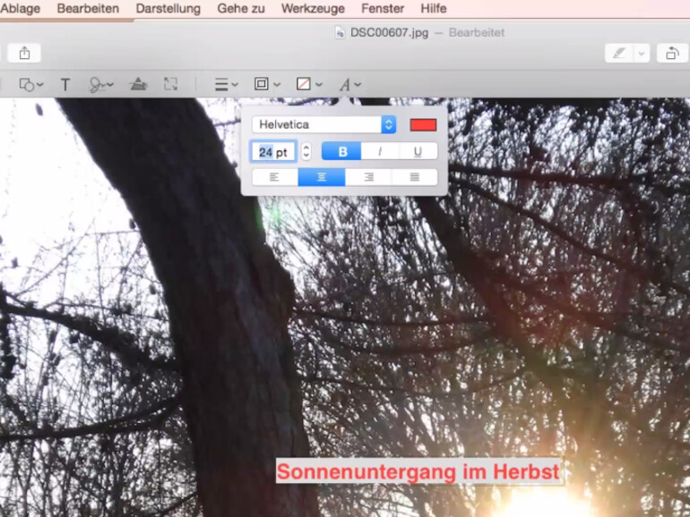The width and height of the screenshot is (690, 517).
Task: Open the Helvetica font dropdown
Action: [x=323, y=124]
